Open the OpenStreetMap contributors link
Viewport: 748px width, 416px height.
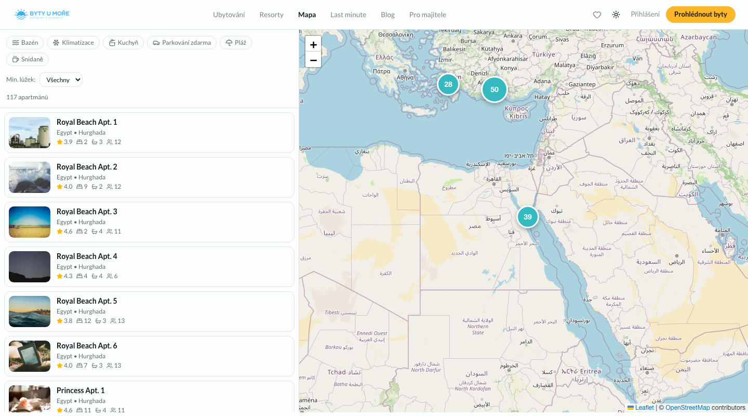(687, 408)
